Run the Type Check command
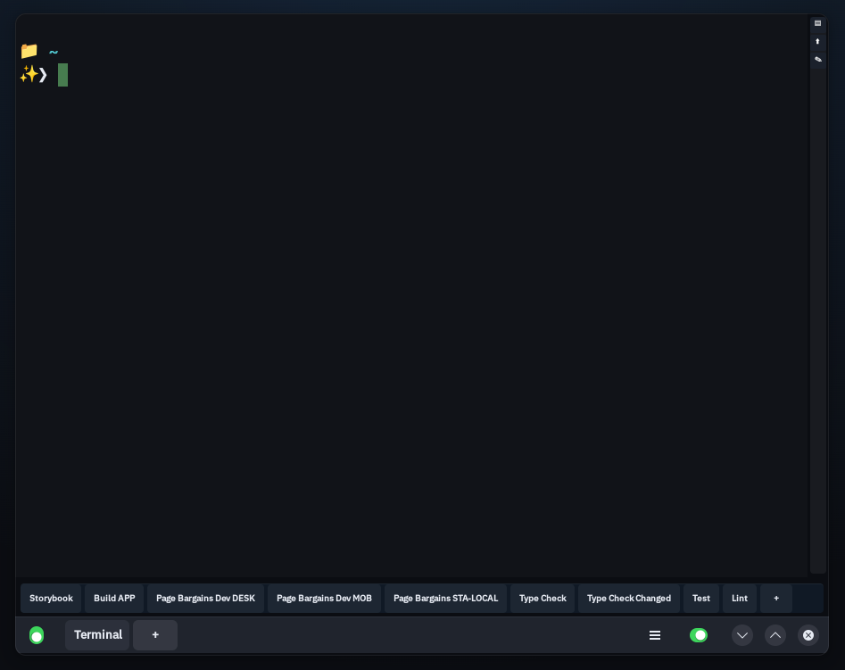Image resolution: width=845 pixels, height=670 pixels. (543, 599)
